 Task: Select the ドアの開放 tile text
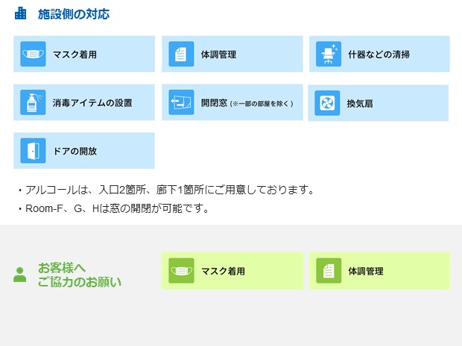[x=75, y=151]
